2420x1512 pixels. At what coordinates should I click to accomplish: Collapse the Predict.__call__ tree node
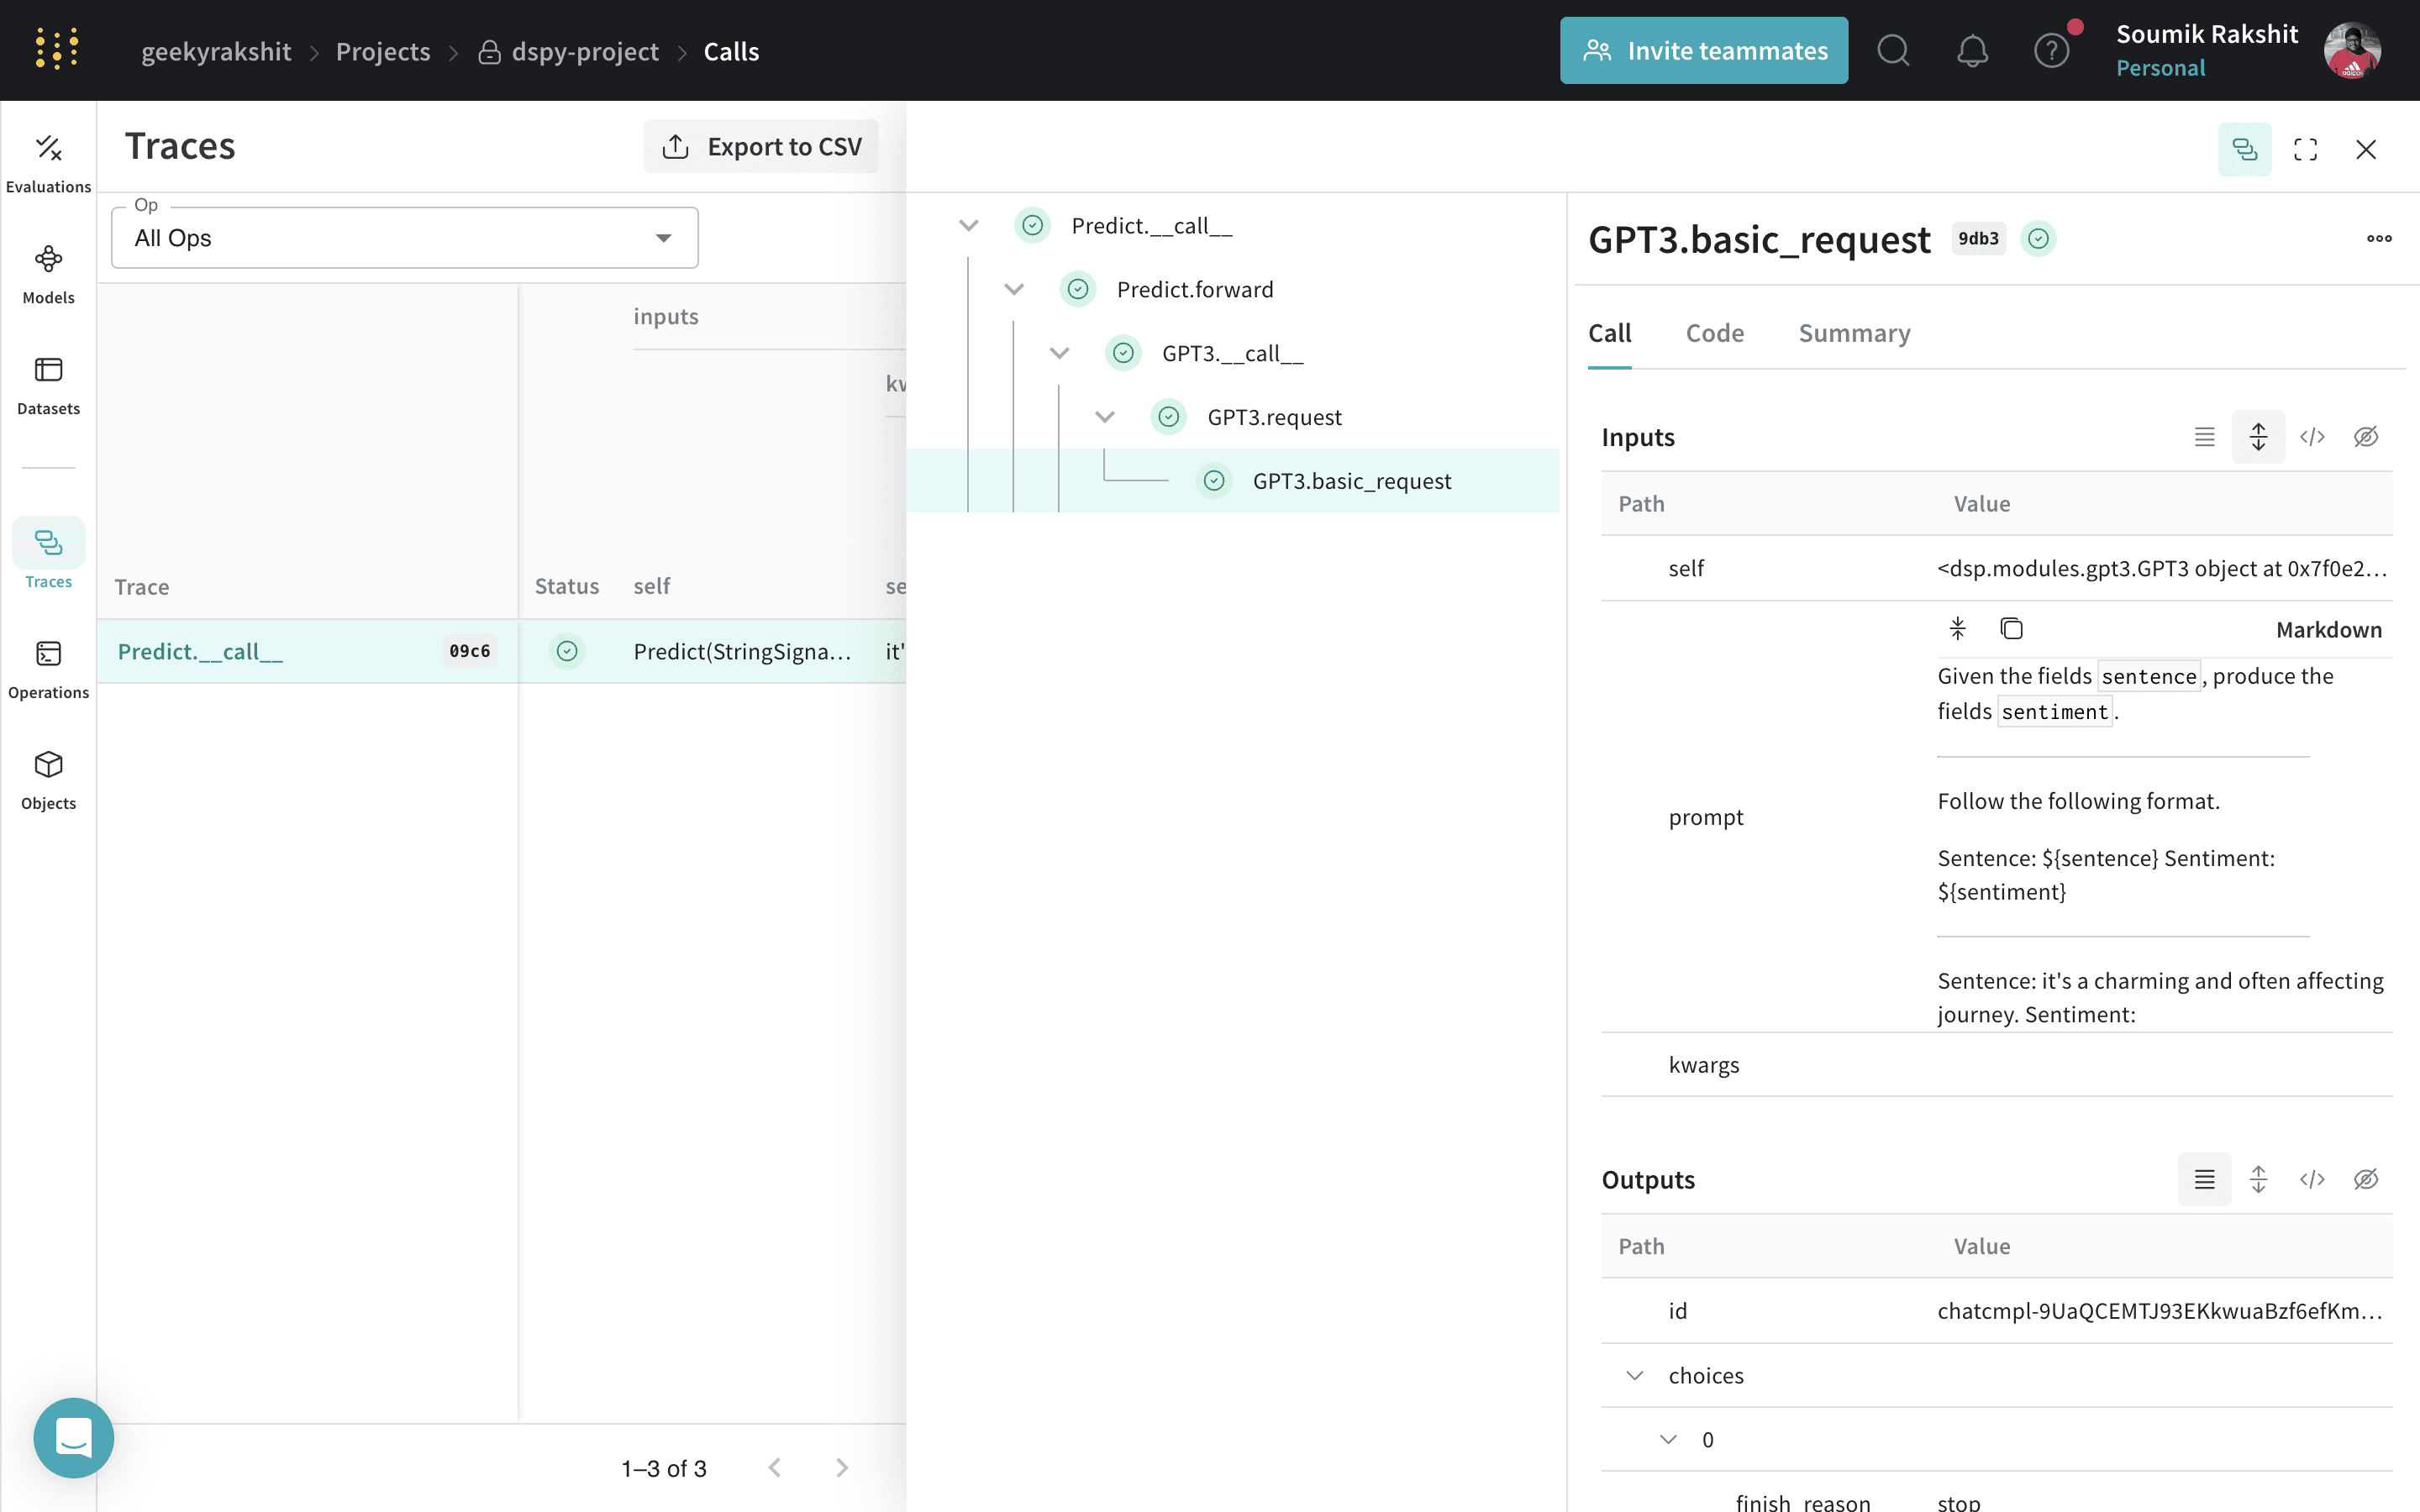(x=968, y=225)
